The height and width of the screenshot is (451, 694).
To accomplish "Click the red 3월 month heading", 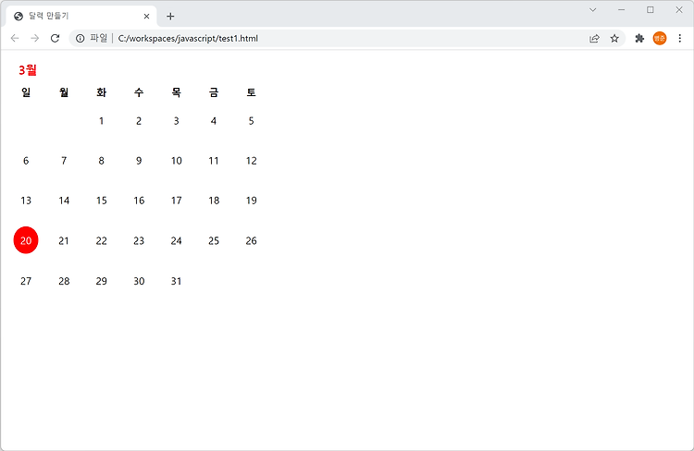I will pos(28,70).
